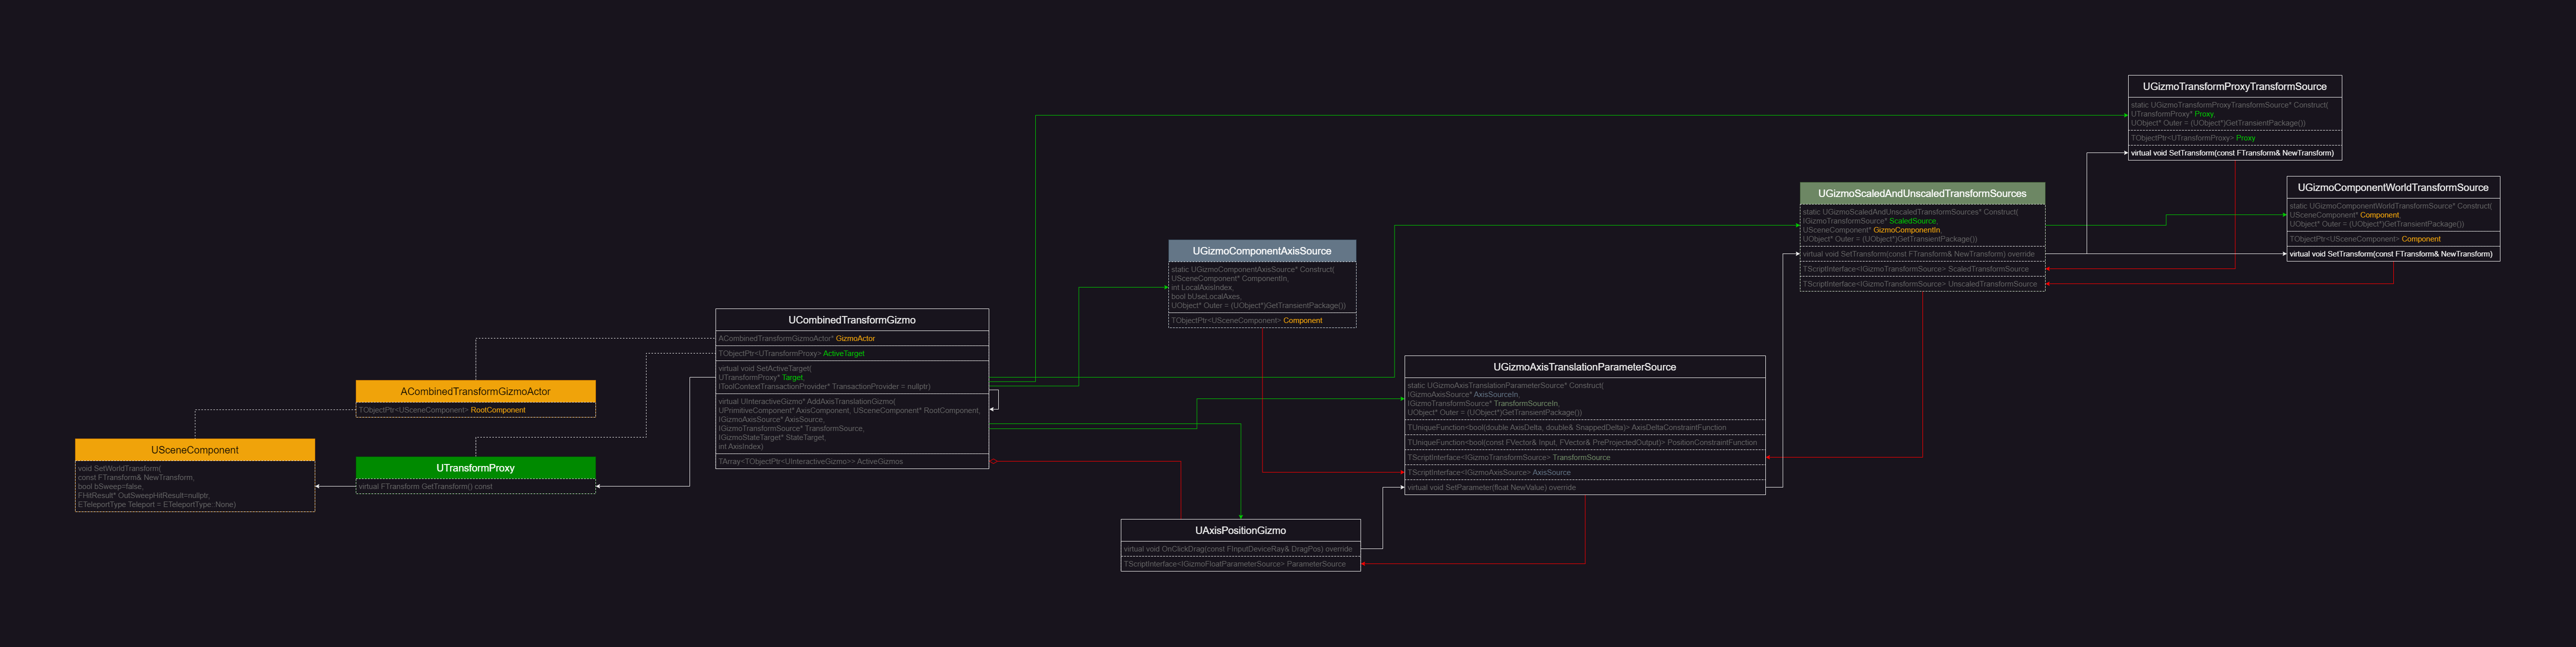Select the USceneComponent class header

[x=195, y=450]
